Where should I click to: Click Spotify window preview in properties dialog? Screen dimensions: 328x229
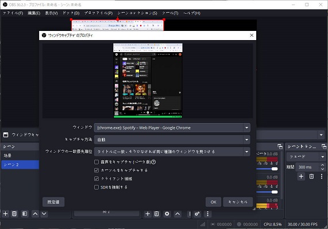point(148,81)
